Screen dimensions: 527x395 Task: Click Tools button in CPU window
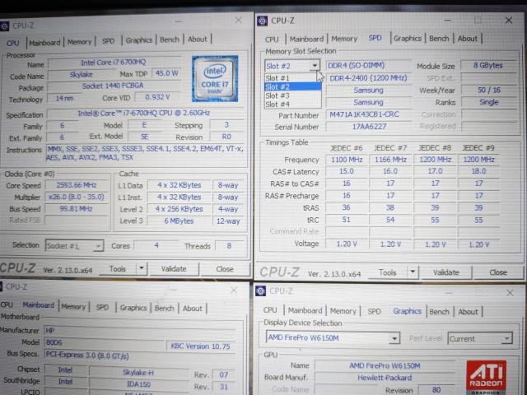(x=118, y=269)
